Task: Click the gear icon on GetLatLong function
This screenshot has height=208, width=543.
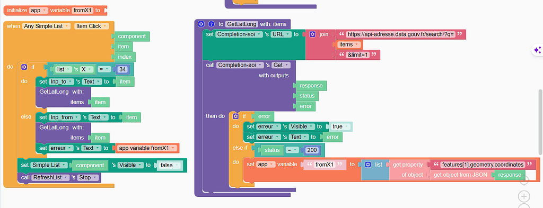Action: [x=201, y=24]
